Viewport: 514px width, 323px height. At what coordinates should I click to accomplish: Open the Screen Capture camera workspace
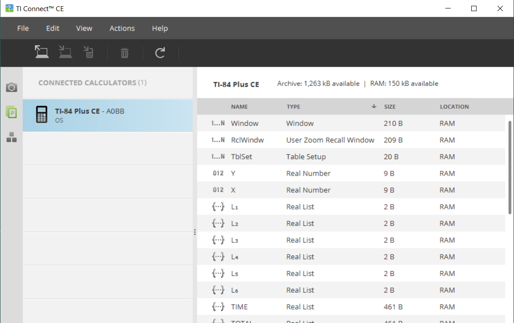[12, 87]
